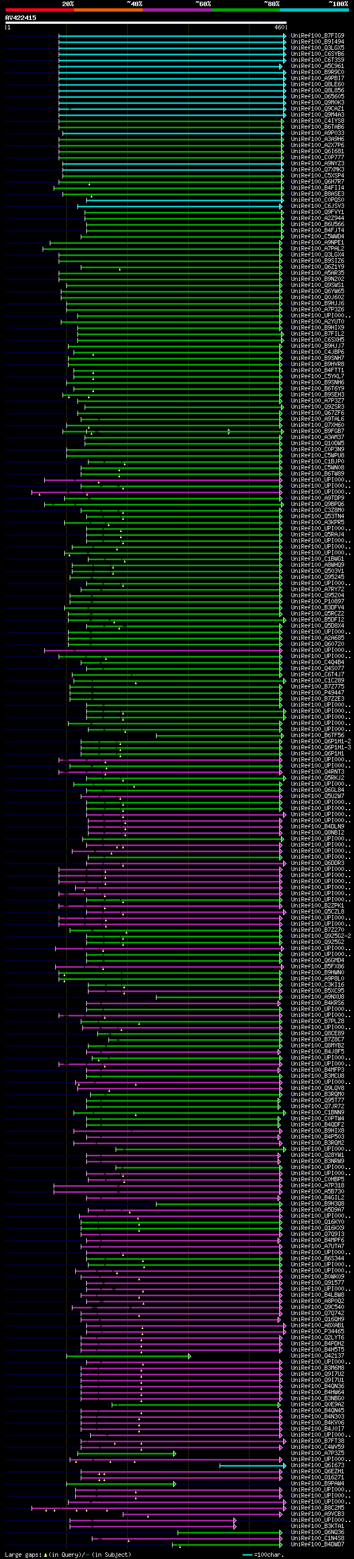This screenshot has width=354, height=1559.
Task: Click the orange ~40% identity legend segment
Action: [108, 10]
